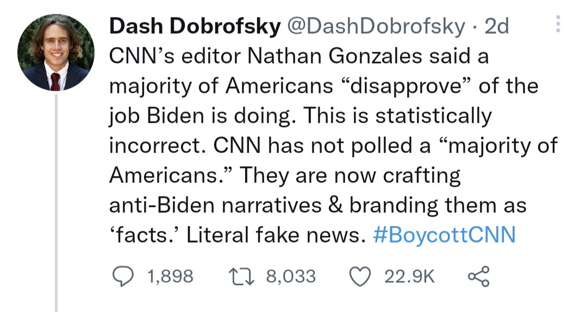The image size is (587, 312).
Task: Click the 1,898 replies count
Action: pos(170,277)
